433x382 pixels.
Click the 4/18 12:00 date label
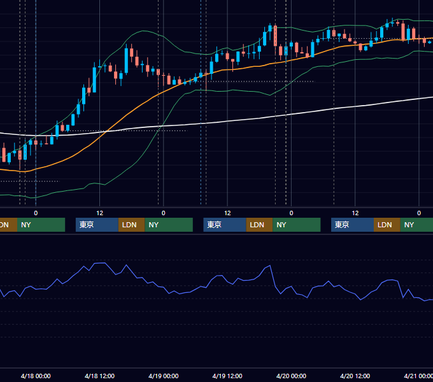(x=99, y=376)
